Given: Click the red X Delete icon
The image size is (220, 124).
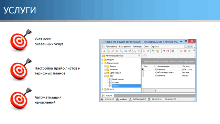Looking at the screenshot, I should tap(117, 51).
